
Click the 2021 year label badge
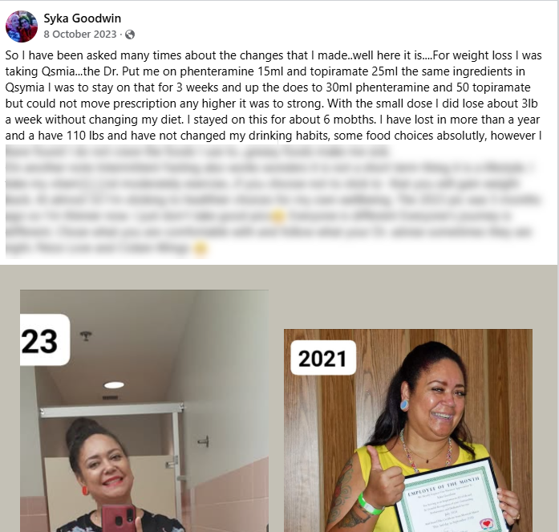[x=323, y=358]
